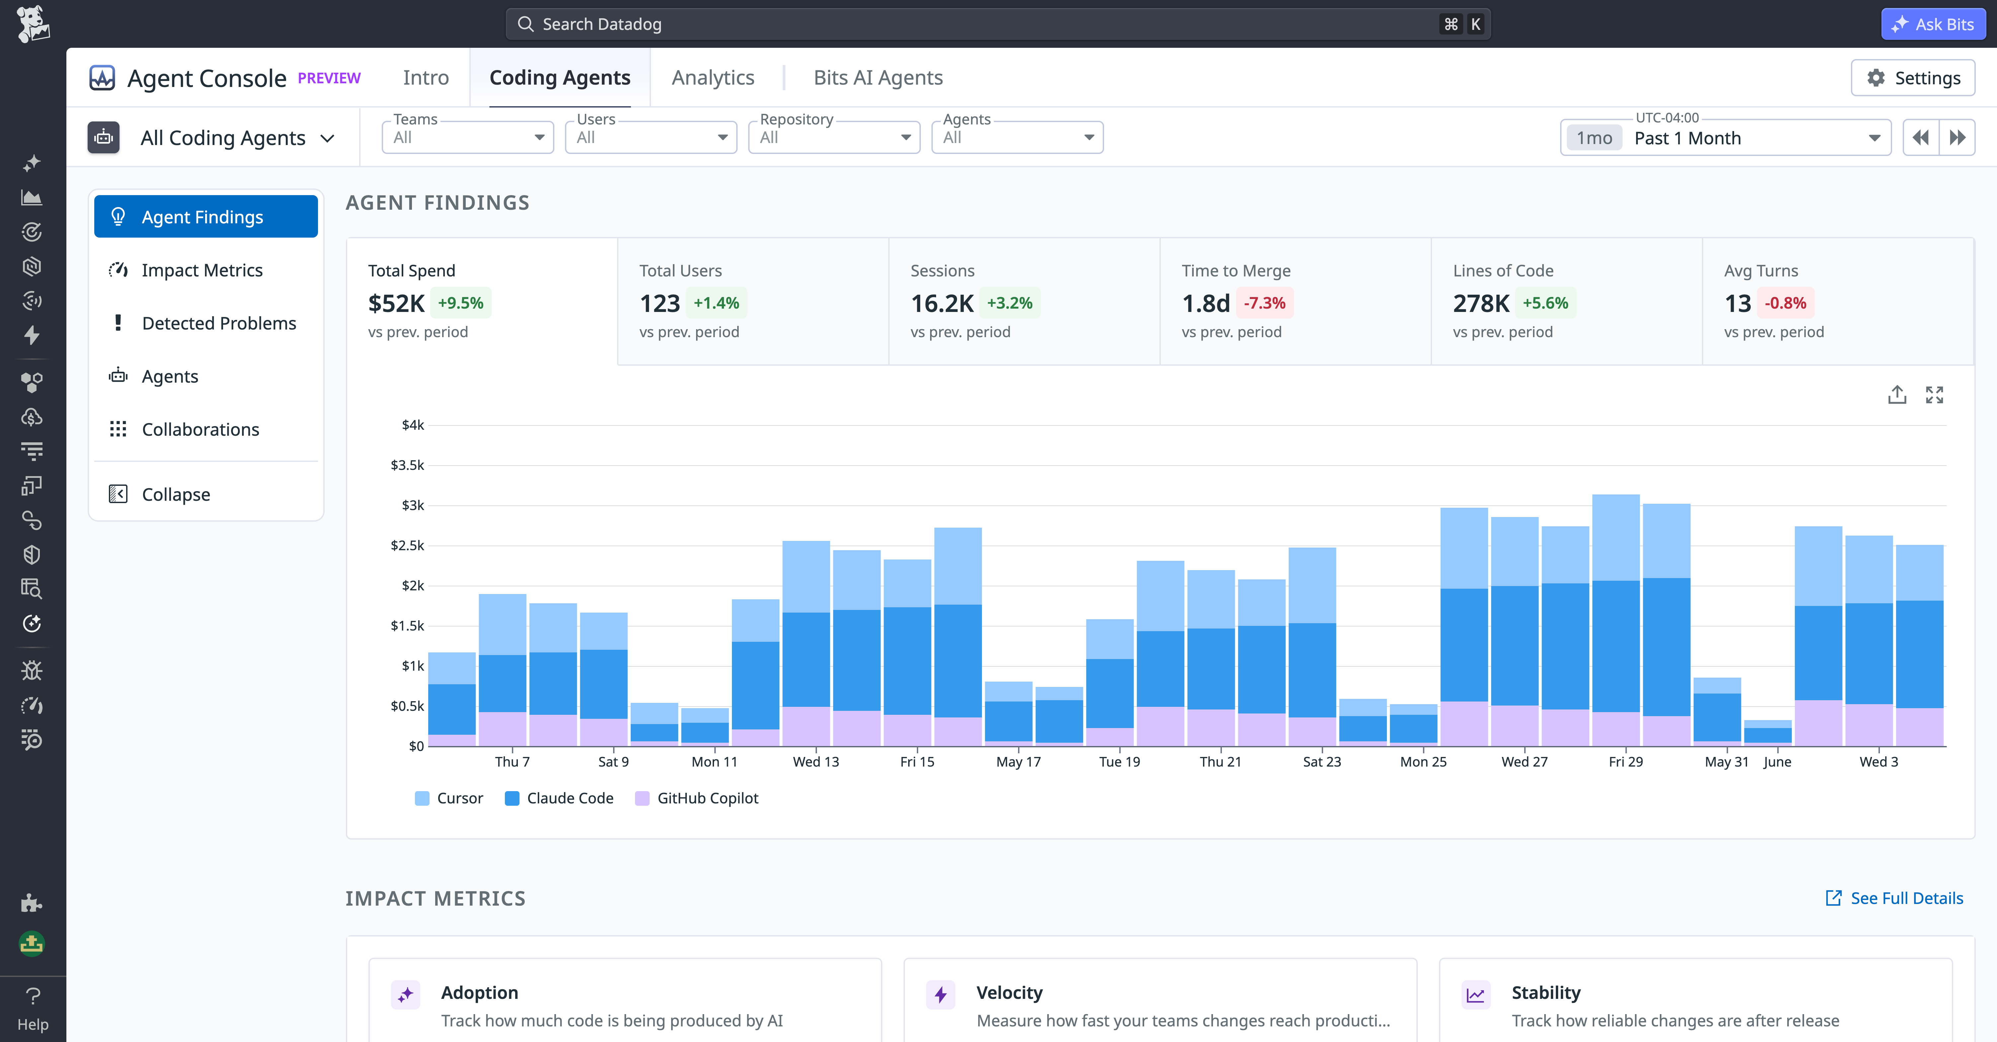Open the cloud cost dollar sidebar icon
The height and width of the screenshot is (1042, 1997).
tap(32, 417)
